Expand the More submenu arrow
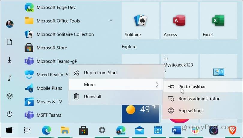This screenshot has height=138, width=243. tap(157, 85)
